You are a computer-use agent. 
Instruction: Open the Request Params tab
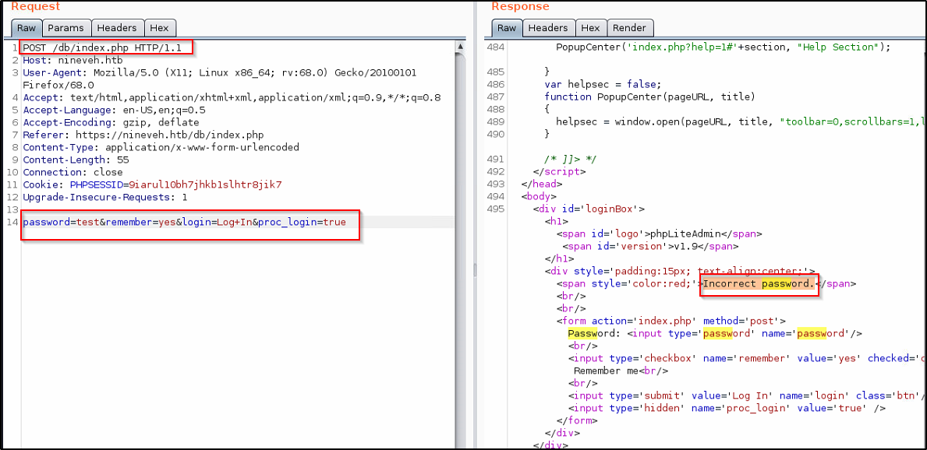[66, 28]
